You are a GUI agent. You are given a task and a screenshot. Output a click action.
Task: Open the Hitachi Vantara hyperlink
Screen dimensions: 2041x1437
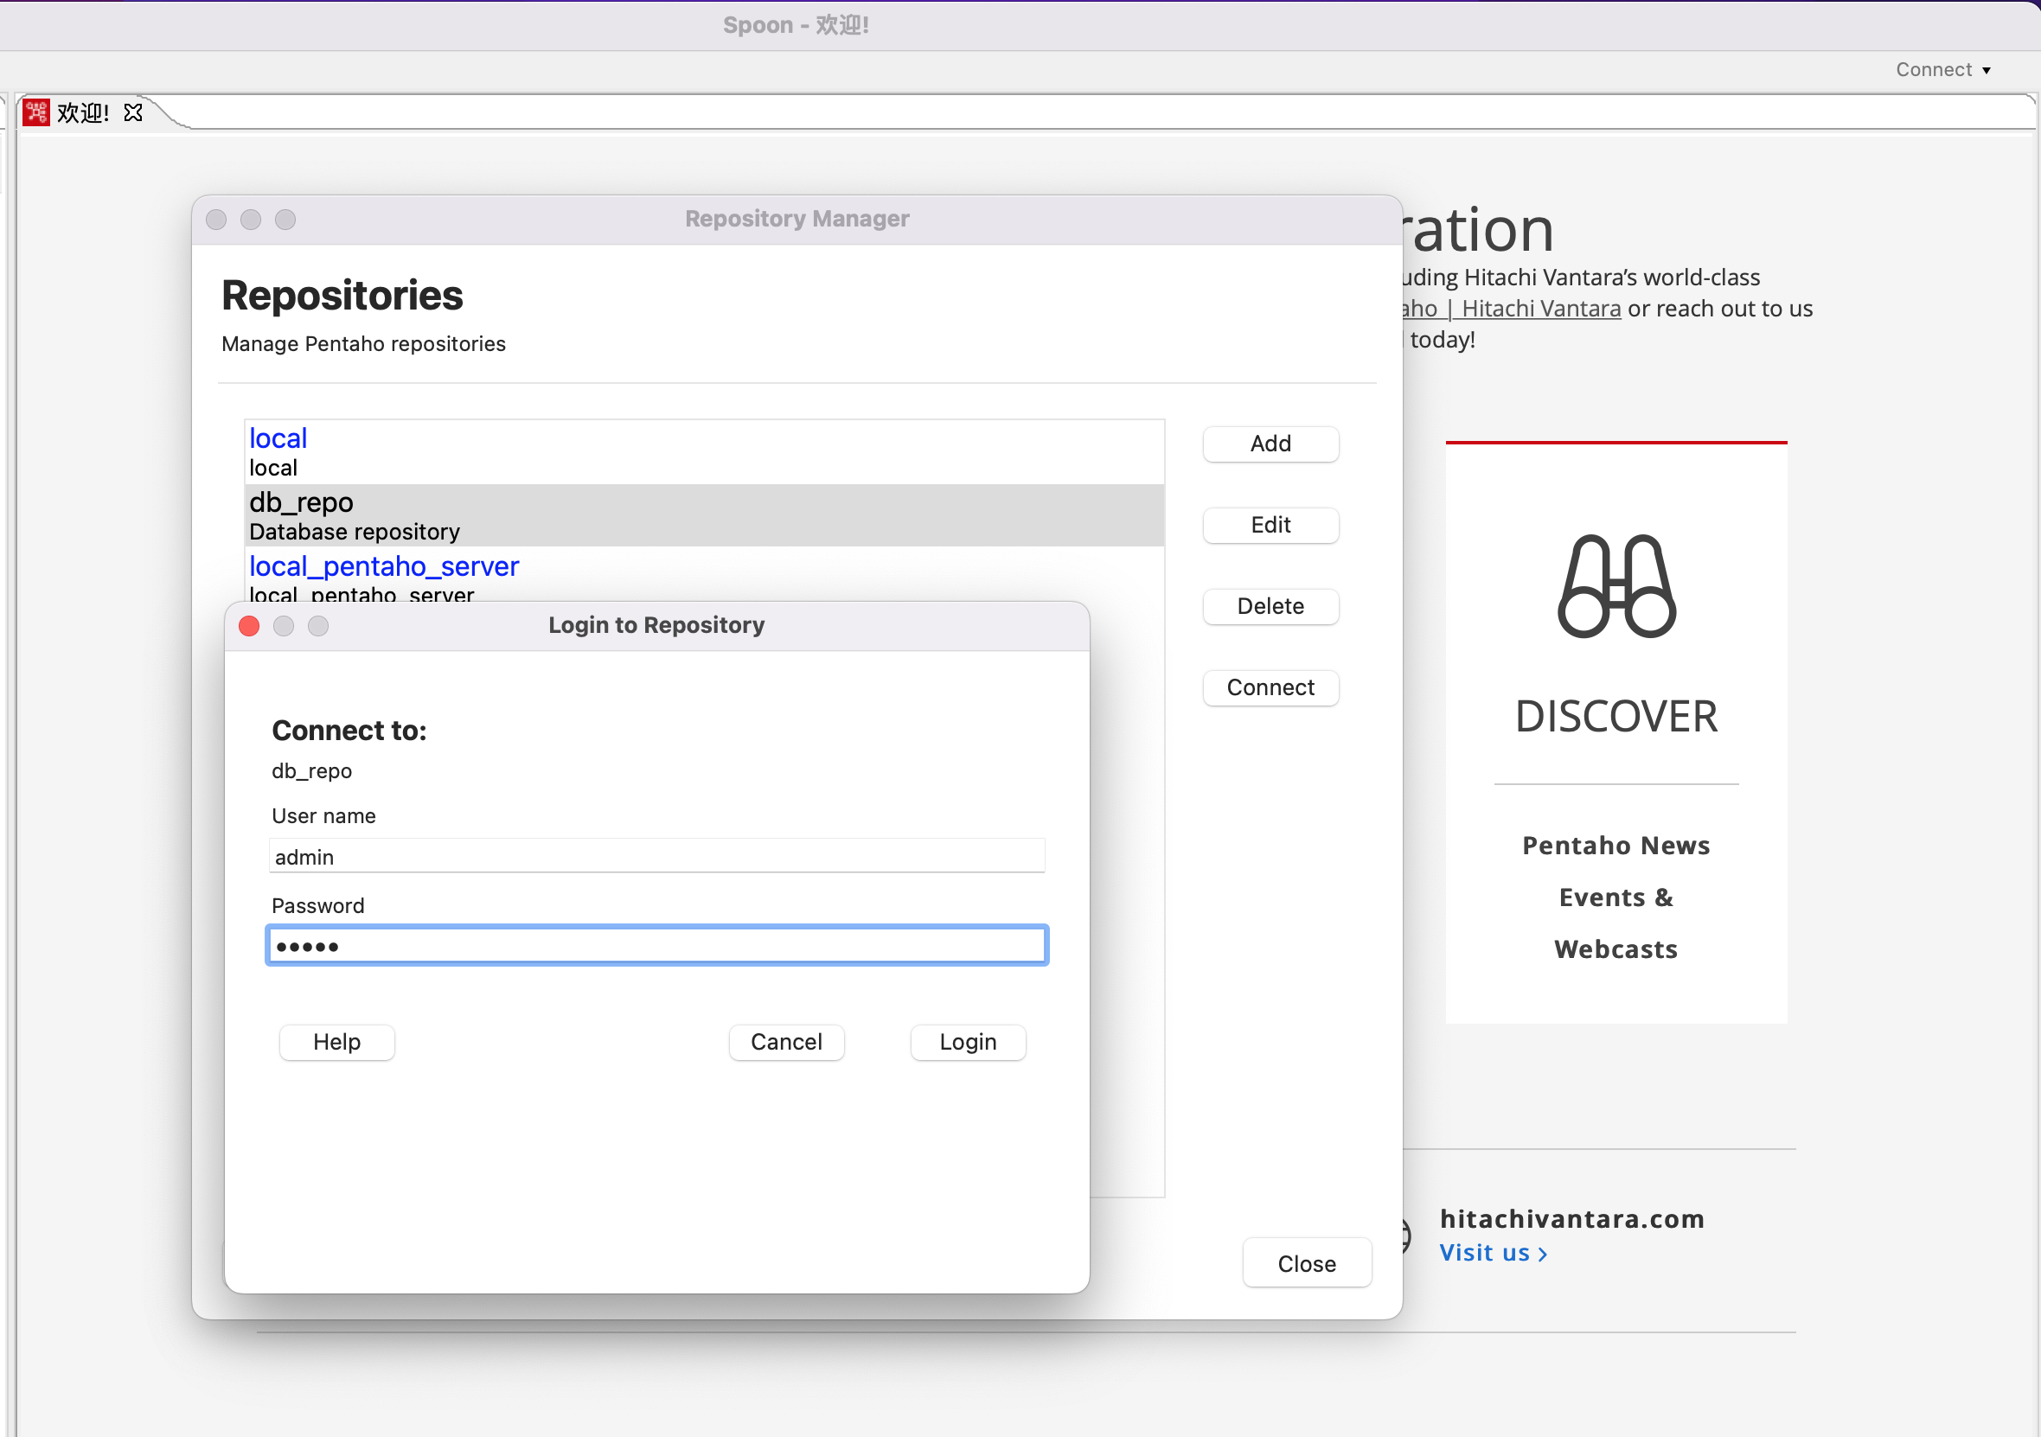coord(1539,310)
